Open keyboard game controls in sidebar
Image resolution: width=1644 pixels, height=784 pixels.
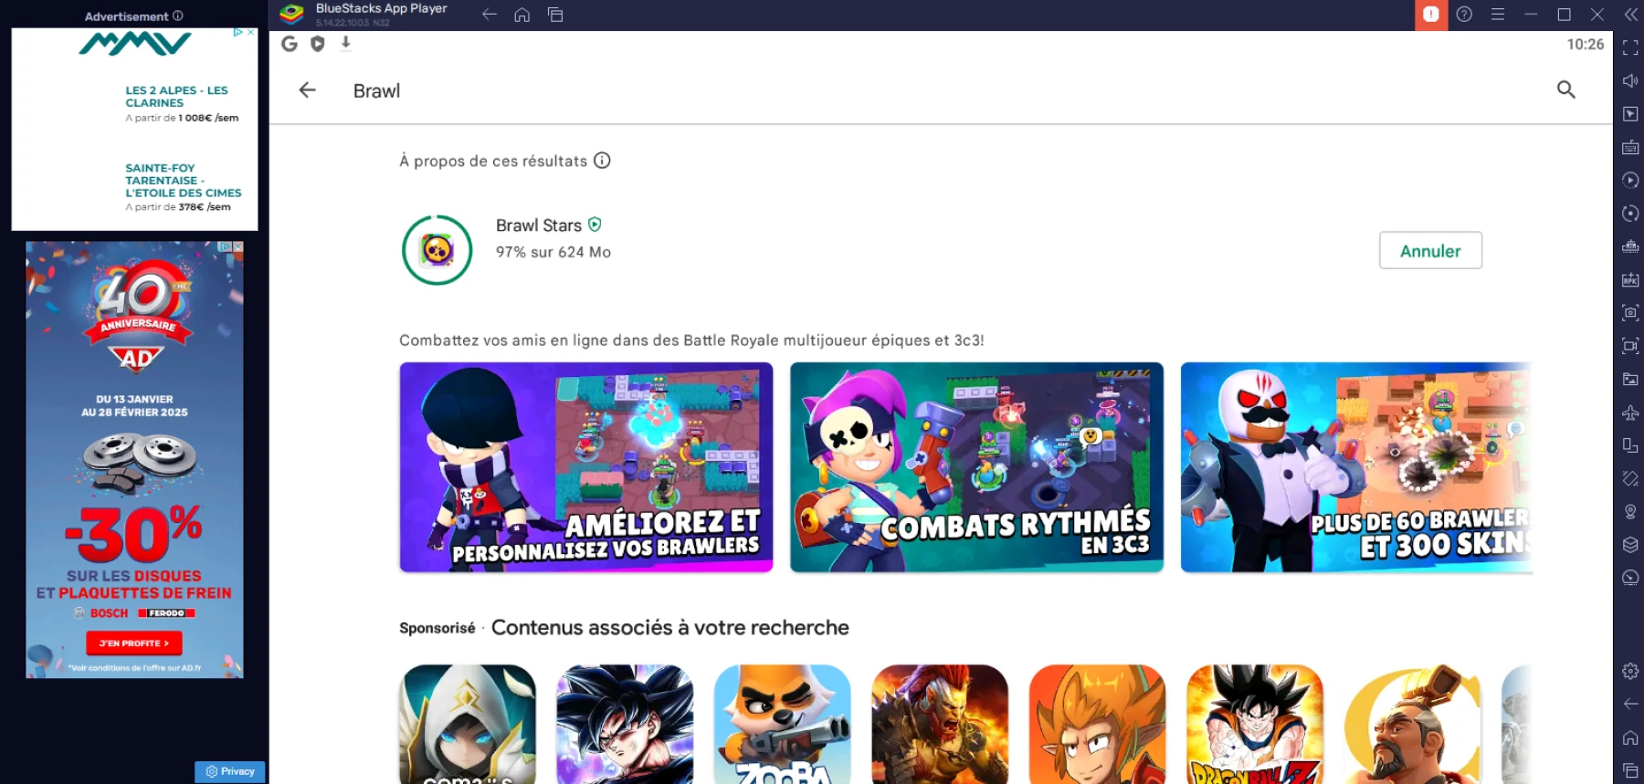click(x=1630, y=147)
